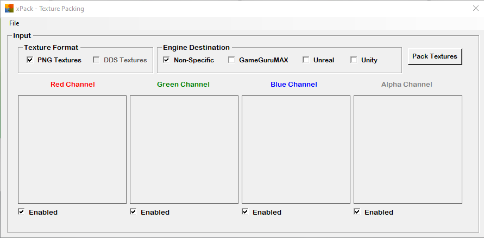Click the Pack Textures button
The width and height of the screenshot is (484, 238).
click(435, 56)
